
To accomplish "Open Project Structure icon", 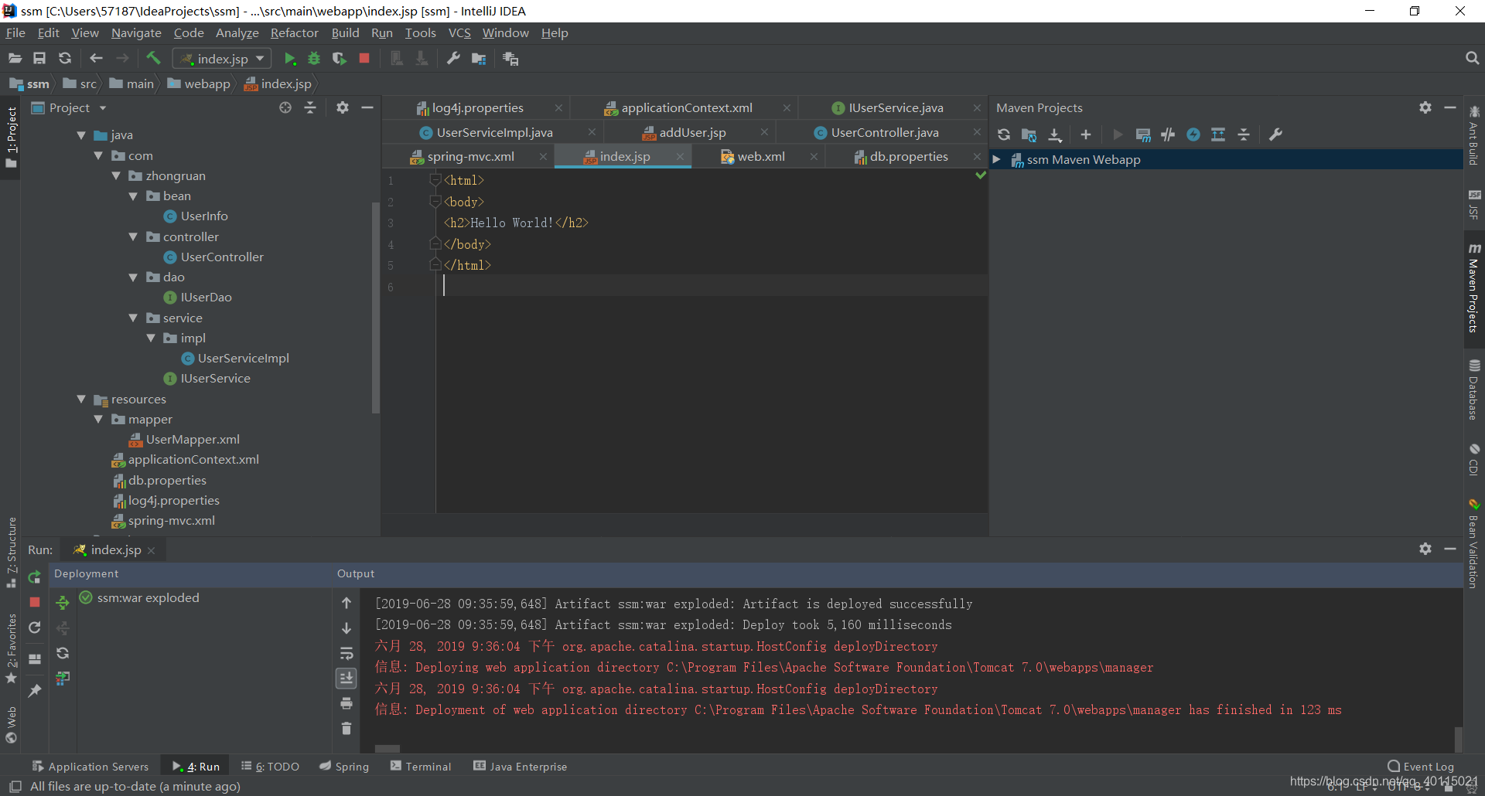I will [479, 59].
